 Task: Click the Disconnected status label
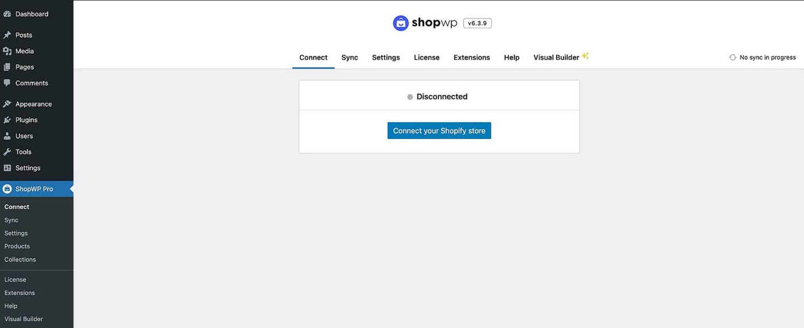tap(442, 97)
